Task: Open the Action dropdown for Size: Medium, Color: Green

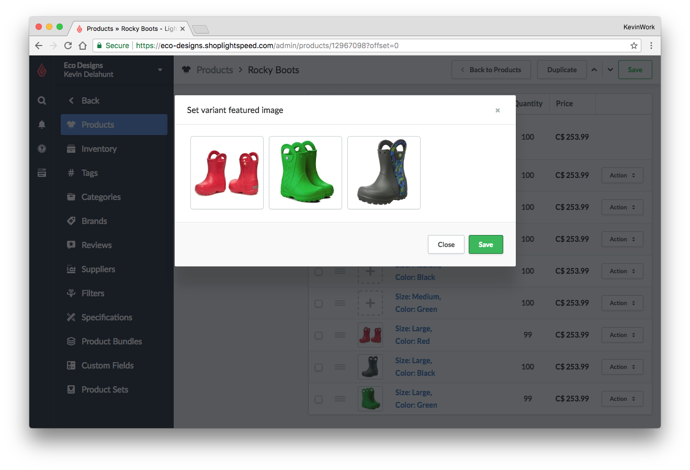Action: point(622,303)
